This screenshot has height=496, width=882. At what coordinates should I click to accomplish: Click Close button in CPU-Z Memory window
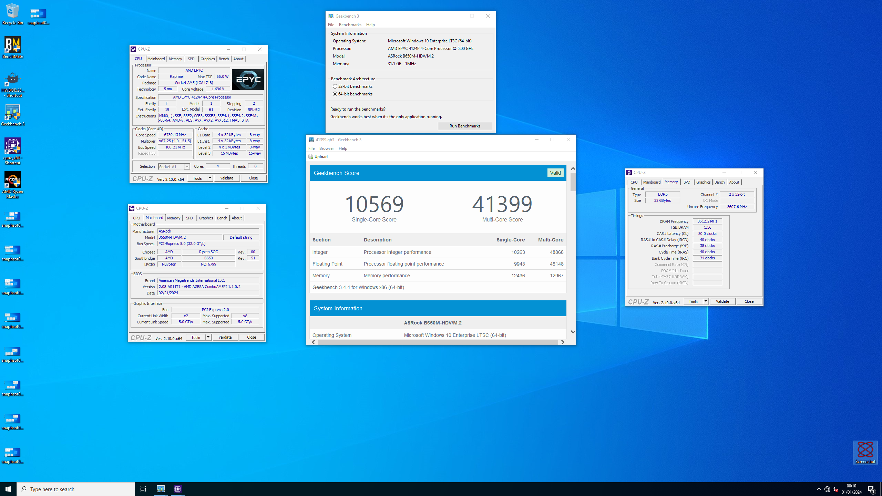(x=749, y=301)
